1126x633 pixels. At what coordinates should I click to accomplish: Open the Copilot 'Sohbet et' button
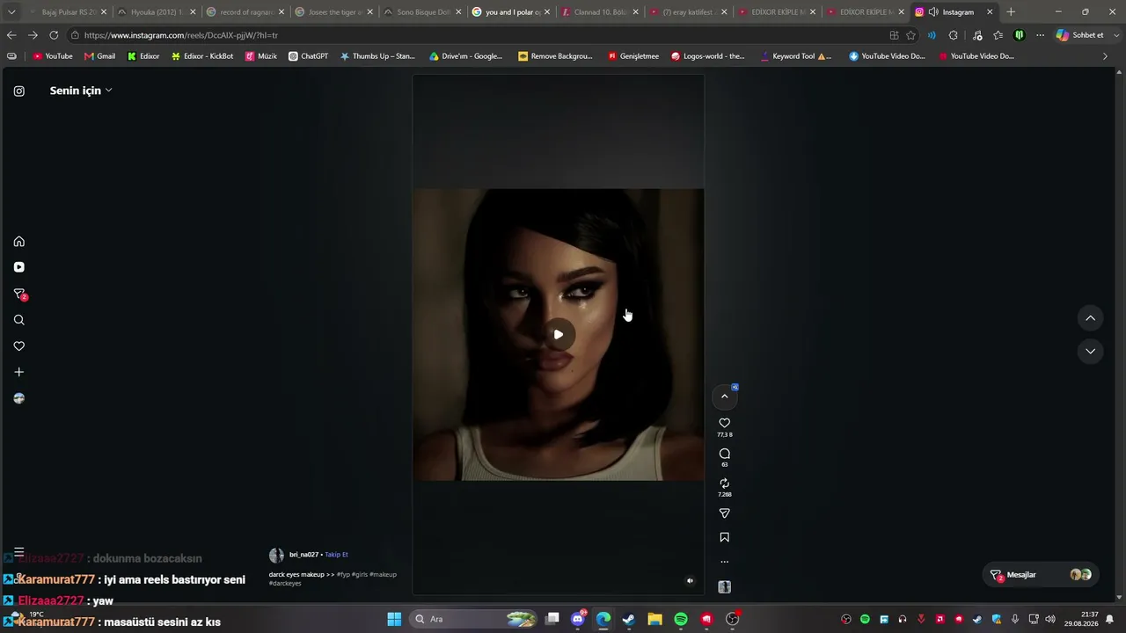1080,35
